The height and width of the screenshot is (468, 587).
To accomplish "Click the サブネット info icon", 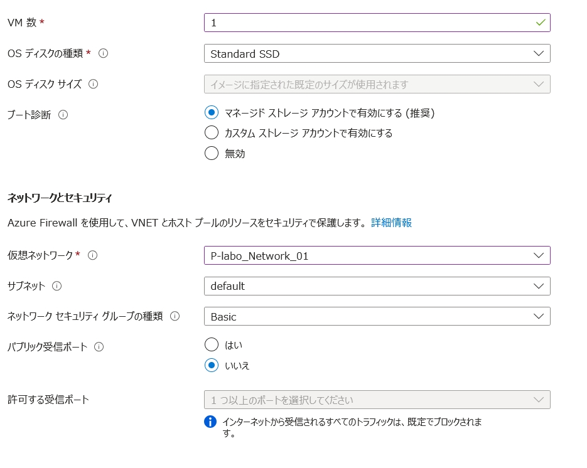I will coord(57,285).
